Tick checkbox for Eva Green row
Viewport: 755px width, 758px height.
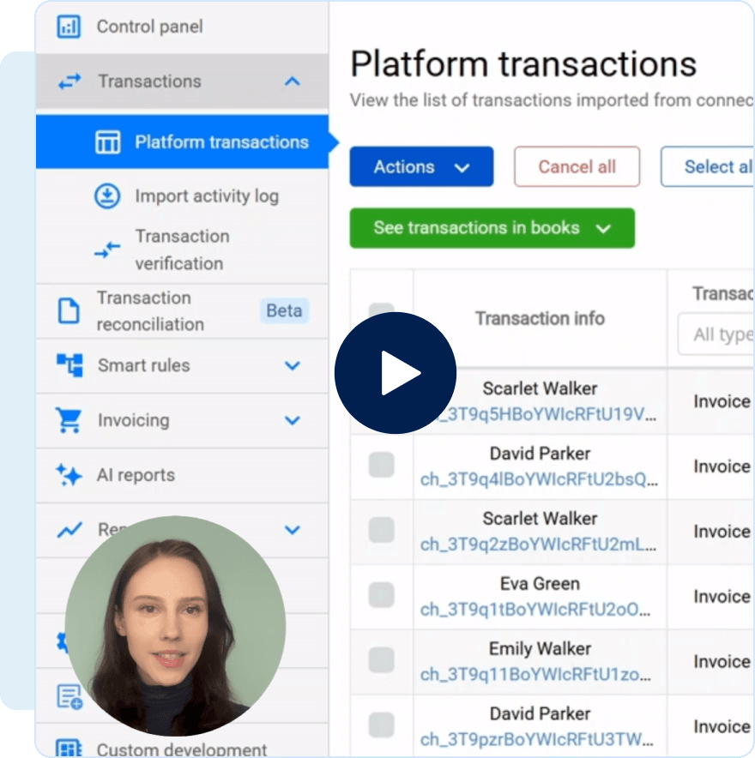coord(381,594)
